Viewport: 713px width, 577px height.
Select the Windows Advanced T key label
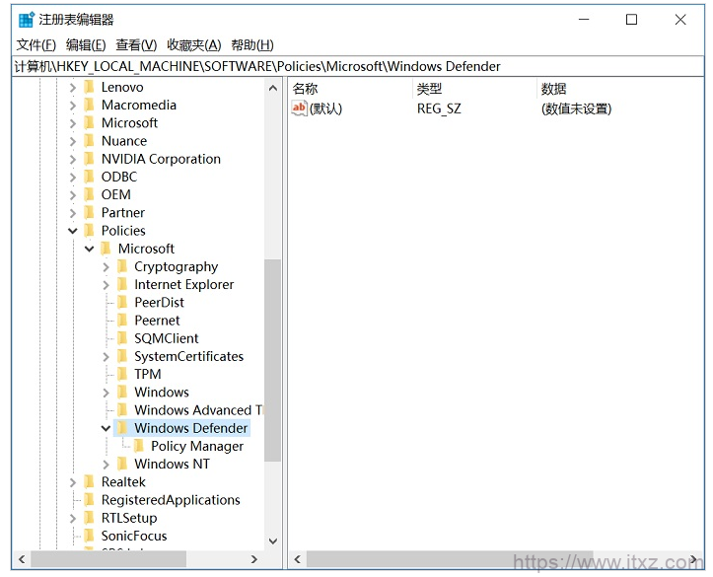198,410
